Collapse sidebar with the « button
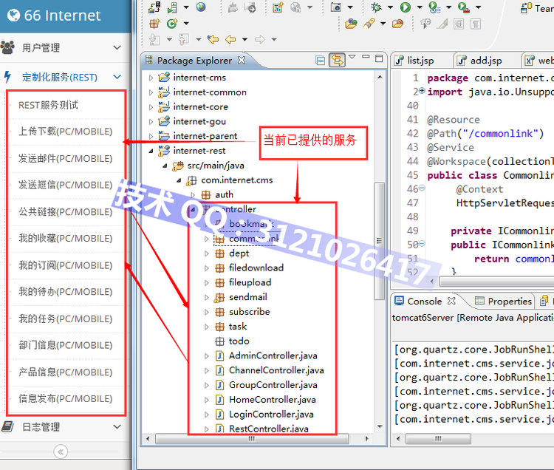Image resolution: width=554 pixels, height=470 pixels. [x=61, y=452]
